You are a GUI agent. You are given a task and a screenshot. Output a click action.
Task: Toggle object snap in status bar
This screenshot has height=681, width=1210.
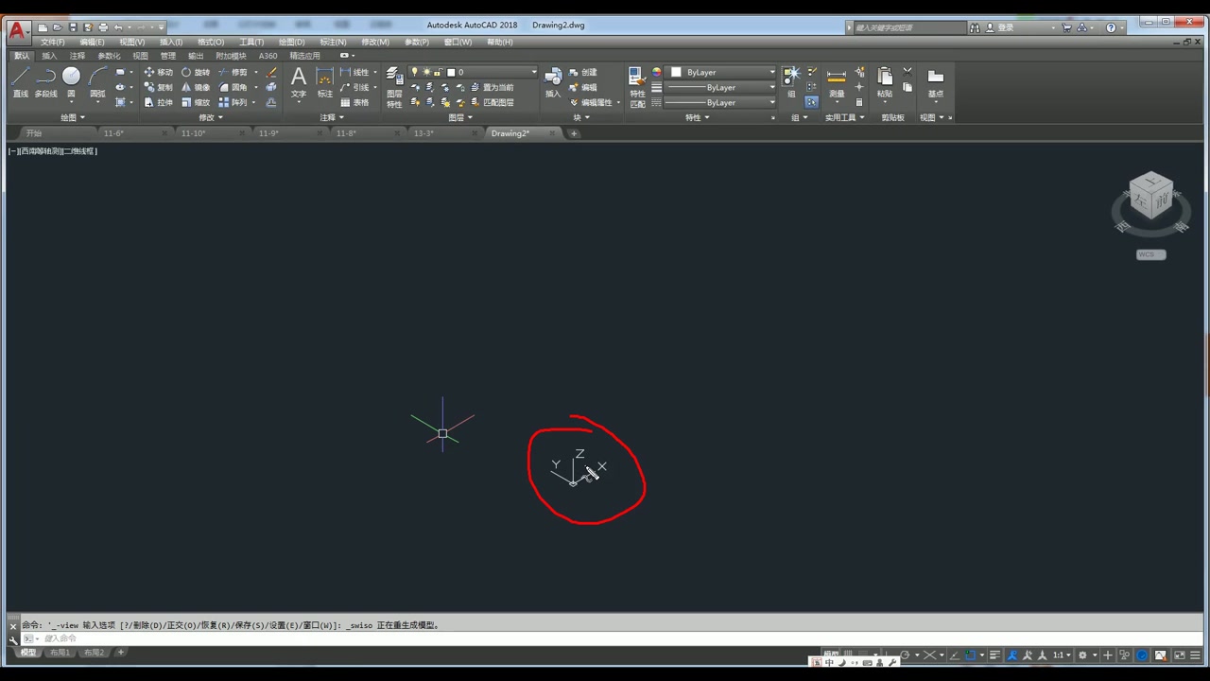pos(970,655)
